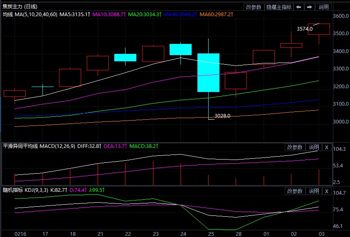The height and width of the screenshot is (237, 350).
Task: Close the KDJ indicator panel
Action: tap(327, 191)
